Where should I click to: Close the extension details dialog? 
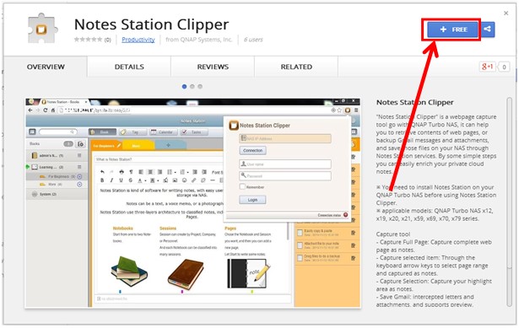tap(505, 13)
